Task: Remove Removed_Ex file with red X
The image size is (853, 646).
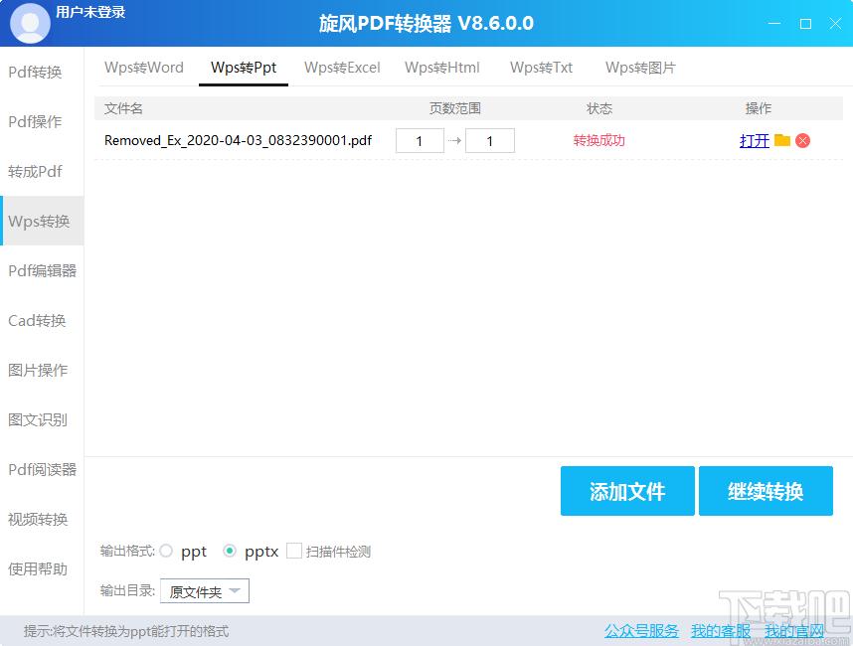Action: coord(802,141)
